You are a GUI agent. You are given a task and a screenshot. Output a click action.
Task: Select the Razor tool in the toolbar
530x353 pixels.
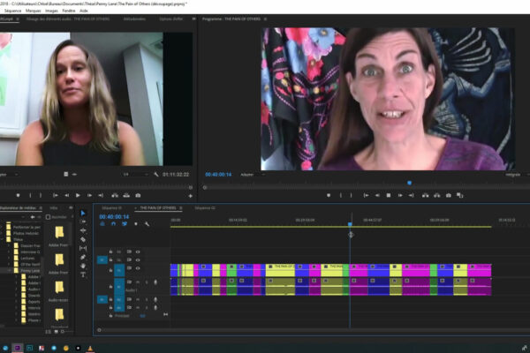(x=83, y=239)
